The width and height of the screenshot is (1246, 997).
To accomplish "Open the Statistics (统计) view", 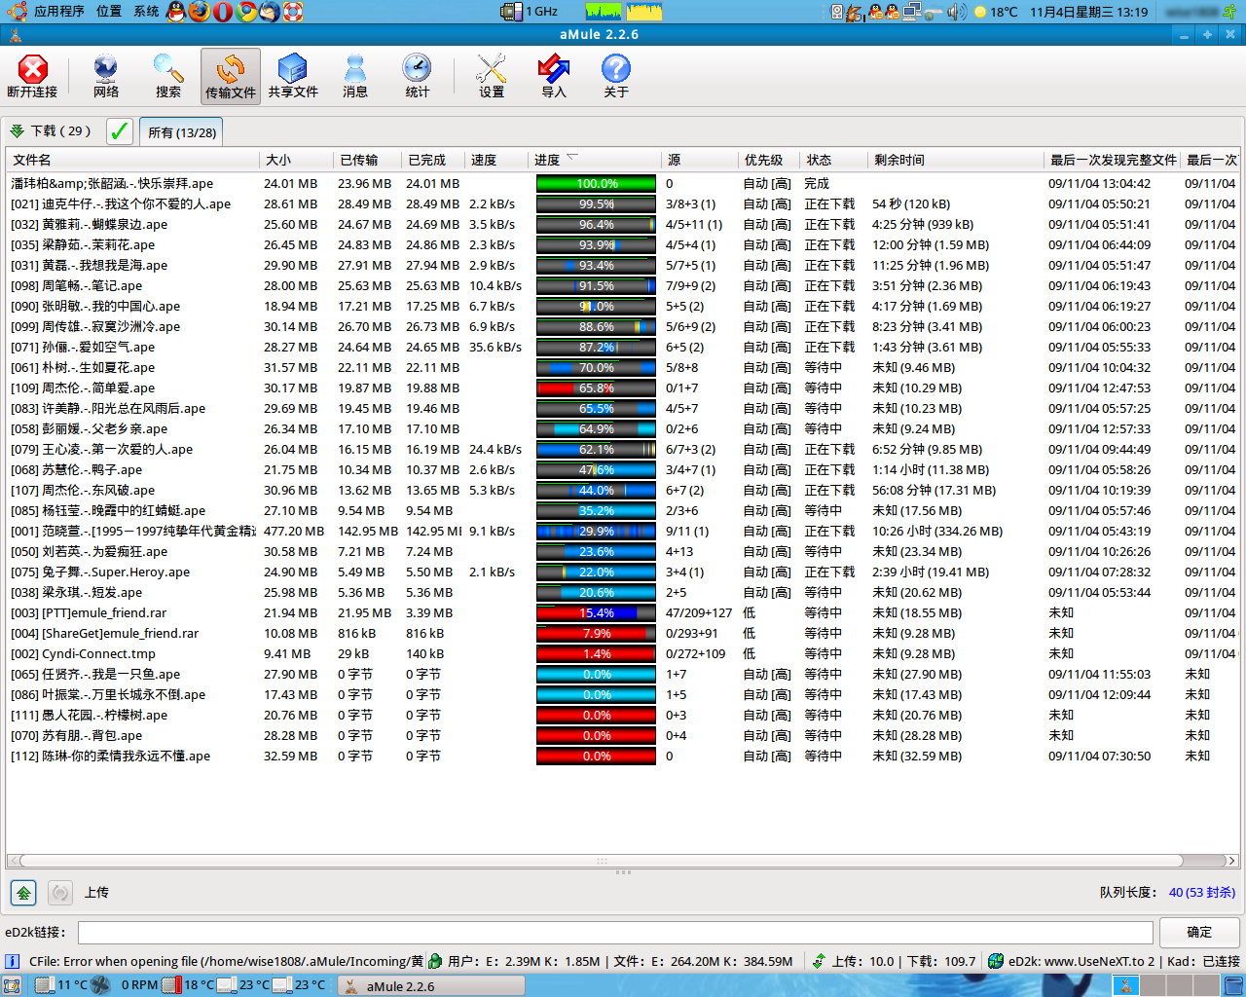I will click(x=418, y=76).
